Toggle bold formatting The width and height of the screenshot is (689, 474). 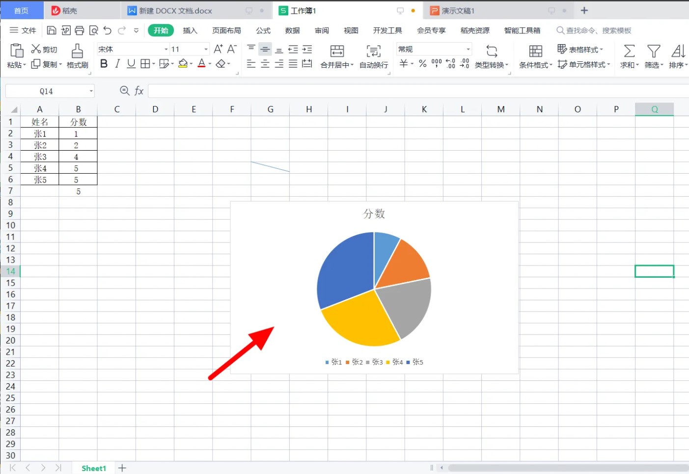(x=104, y=64)
